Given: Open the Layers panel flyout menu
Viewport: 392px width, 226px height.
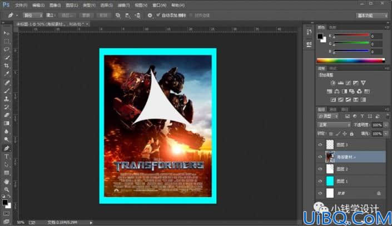Looking at the screenshot, I should (387, 109).
